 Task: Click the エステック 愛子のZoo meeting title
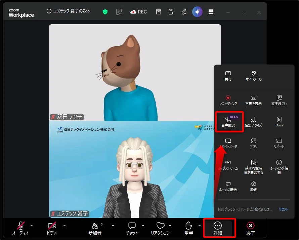tap(72, 11)
